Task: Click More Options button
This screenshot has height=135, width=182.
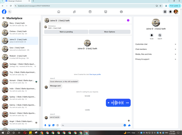Action: point(110,32)
